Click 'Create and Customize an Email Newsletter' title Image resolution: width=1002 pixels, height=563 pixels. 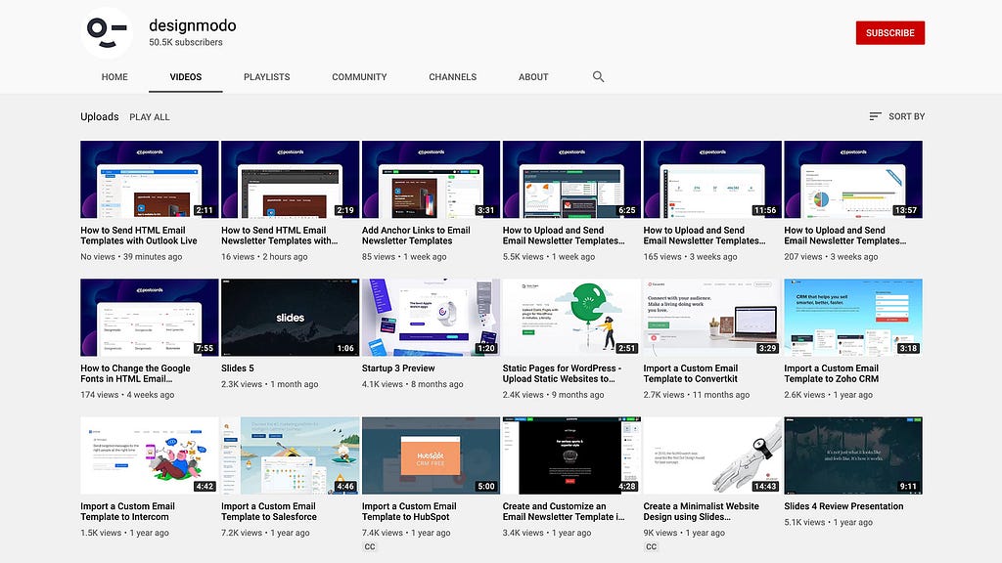pos(564,511)
